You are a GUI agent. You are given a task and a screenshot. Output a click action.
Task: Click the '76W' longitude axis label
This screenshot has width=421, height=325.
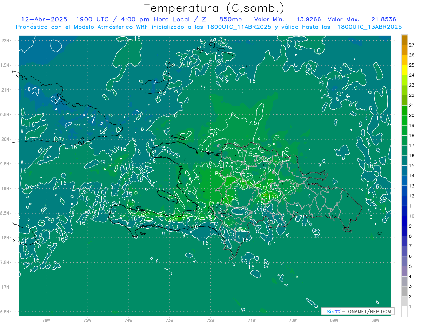coord(46,320)
